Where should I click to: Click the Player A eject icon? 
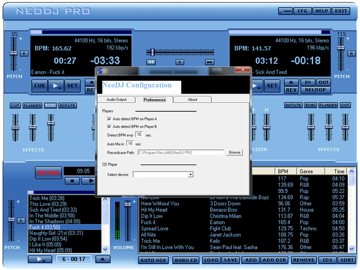[91, 82]
